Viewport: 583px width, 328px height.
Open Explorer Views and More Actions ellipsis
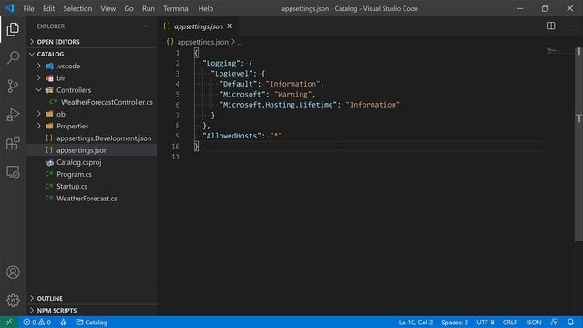point(142,26)
